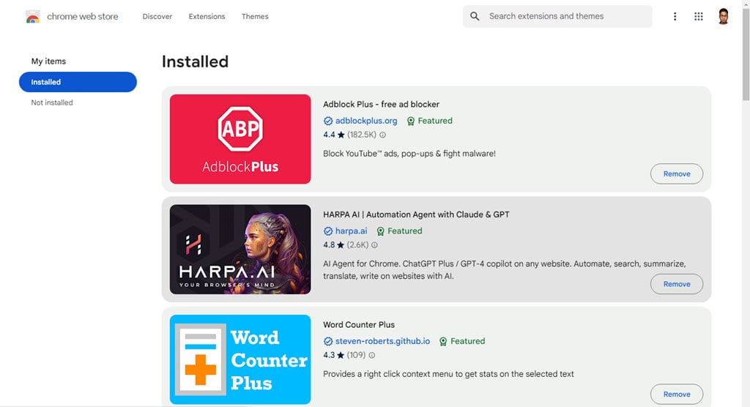The height and width of the screenshot is (407, 750).
Task: Click Featured badge icon for Word Counter Plus
Action: (x=443, y=341)
